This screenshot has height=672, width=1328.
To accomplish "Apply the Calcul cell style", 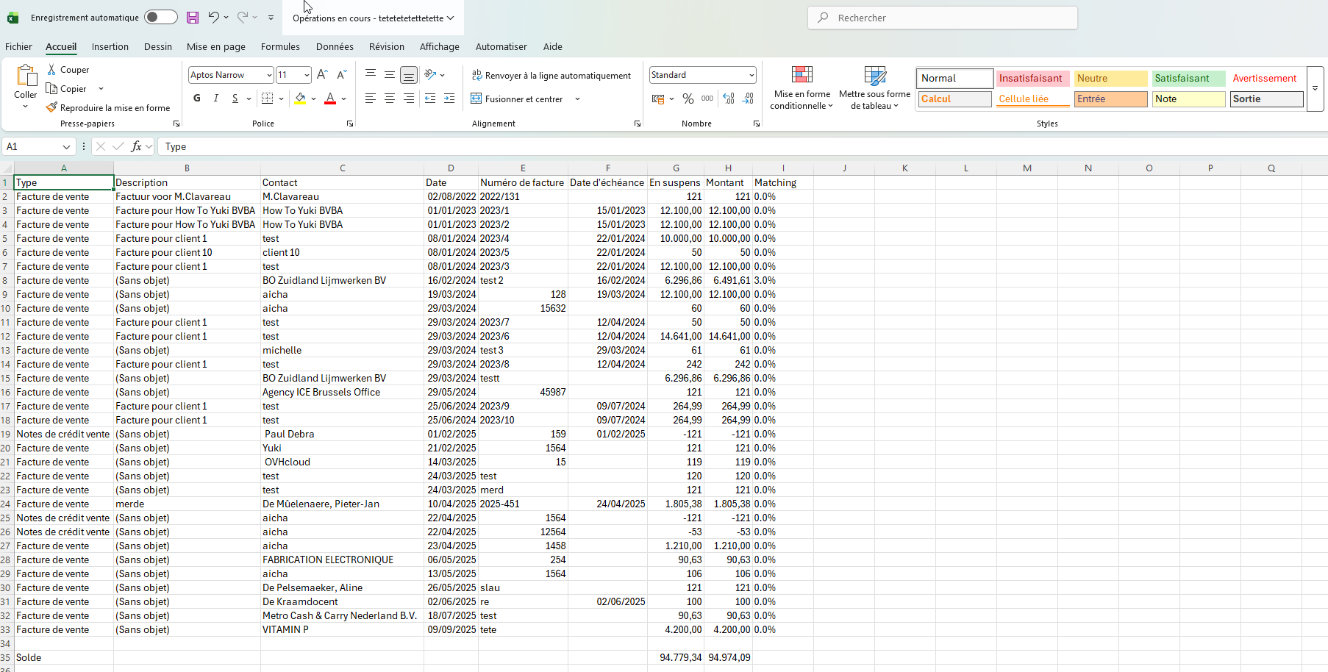I will tap(954, 99).
